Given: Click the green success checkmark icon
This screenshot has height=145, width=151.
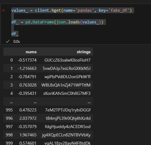Looking at the screenshot, I should click(x=8, y=42).
